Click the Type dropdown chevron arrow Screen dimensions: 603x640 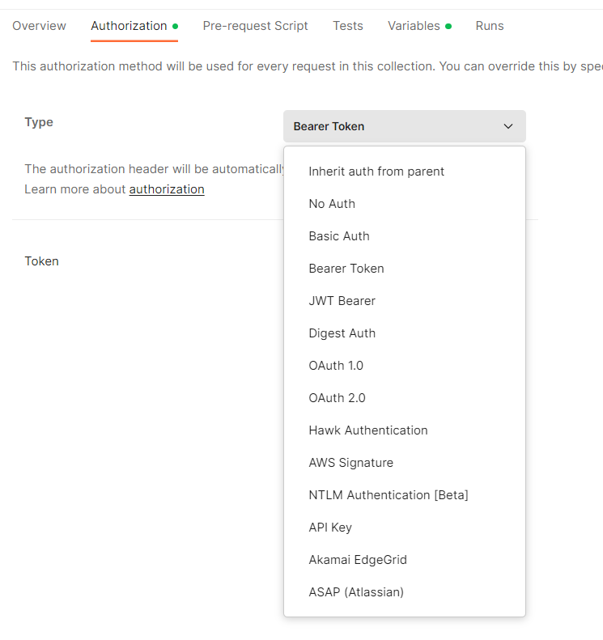pos(508,126)
